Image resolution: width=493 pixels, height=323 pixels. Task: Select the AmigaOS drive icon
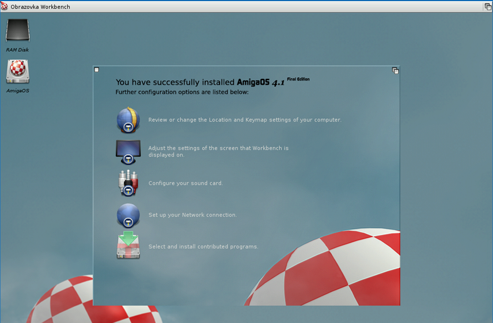point(18,71)
